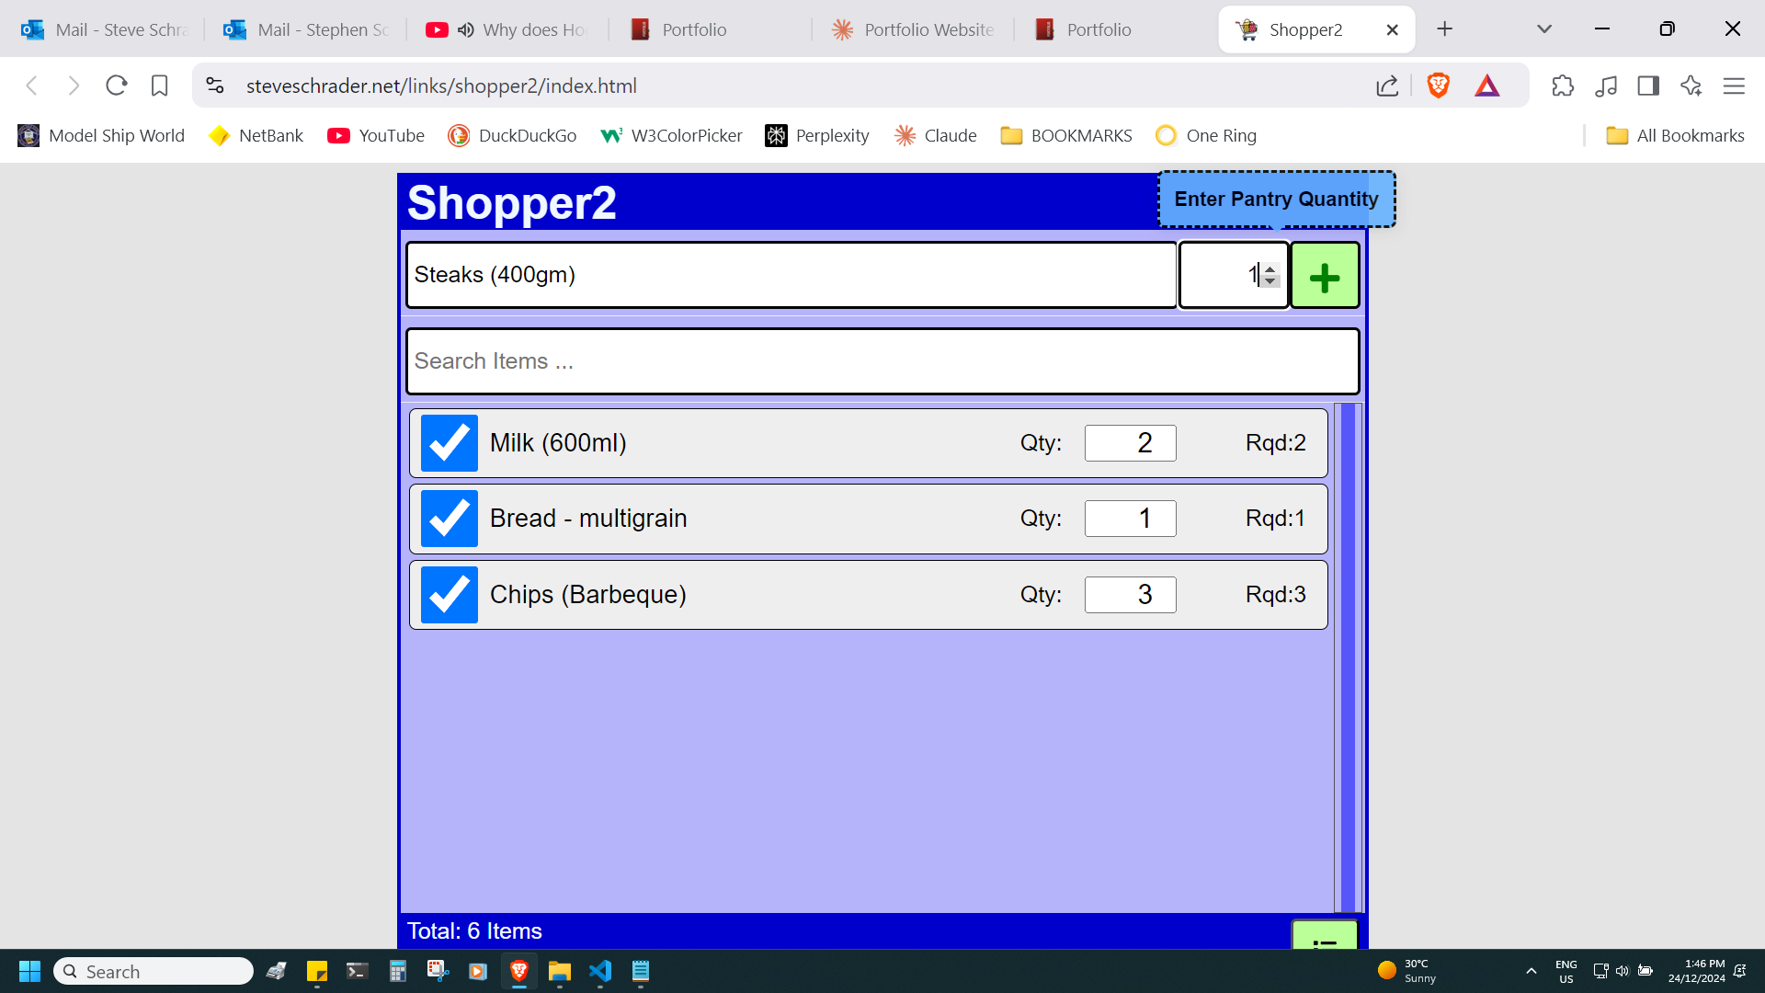Toggle the Milk (600ml) checkbox
The image size is (1765, 993).
[449, 442]
